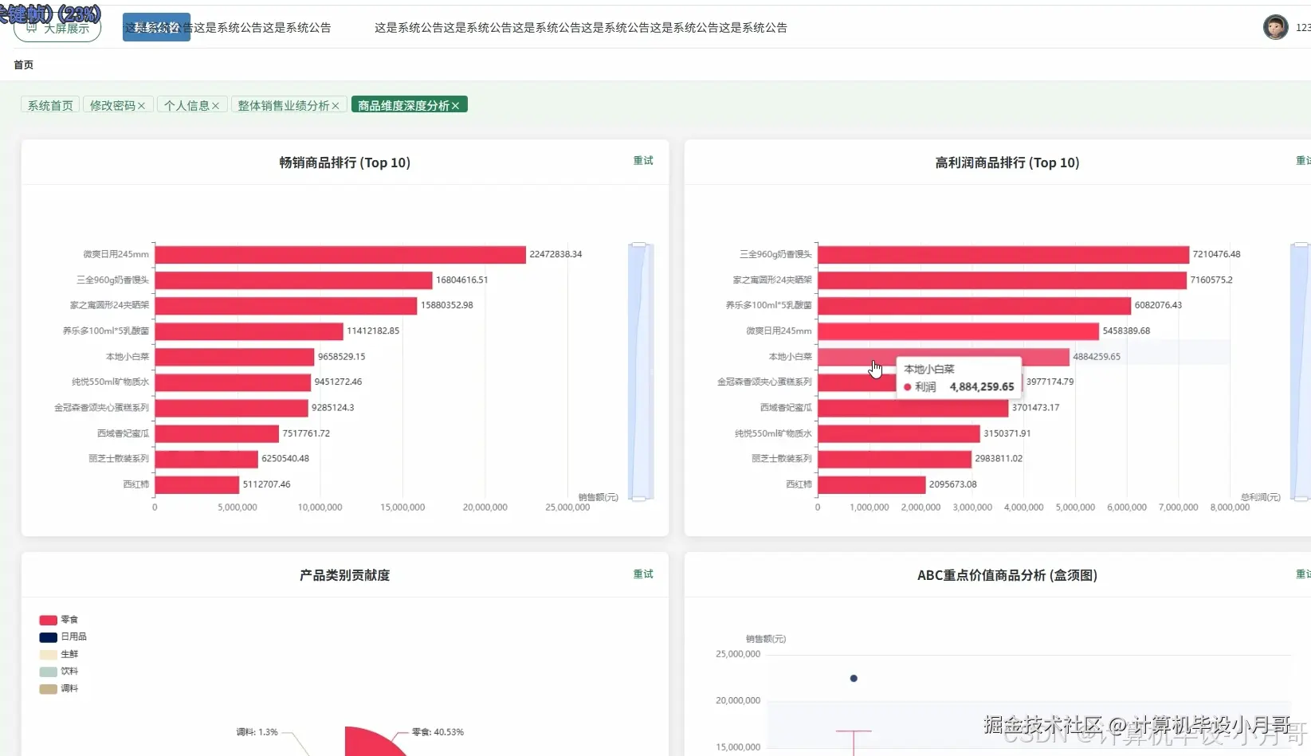
Task: Click value 22472838.34 in 畅销商品排行
Action: (x=555, y=254)
